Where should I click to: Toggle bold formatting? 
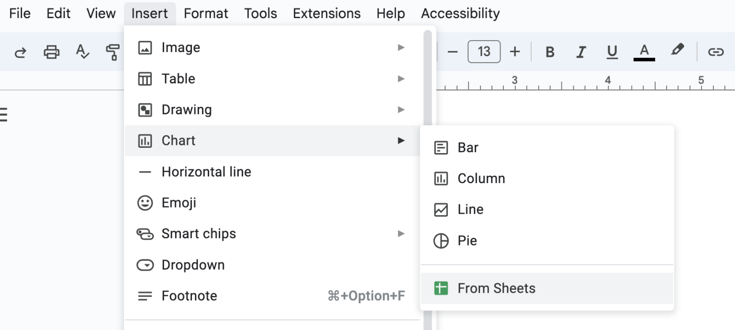549,52
